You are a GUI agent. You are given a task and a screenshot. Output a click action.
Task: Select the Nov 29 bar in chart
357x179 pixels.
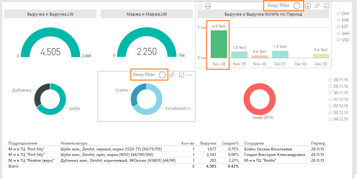point(239,55)
